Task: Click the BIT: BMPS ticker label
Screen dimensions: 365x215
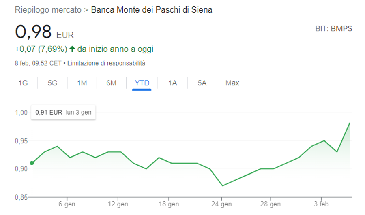Action: click(334, 29)
